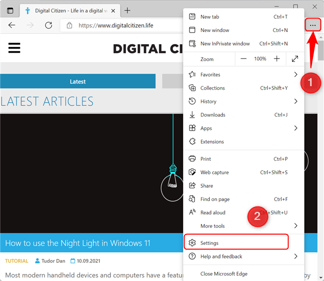Select Share from the menu
324x281 pixels.
click(243, 186)
